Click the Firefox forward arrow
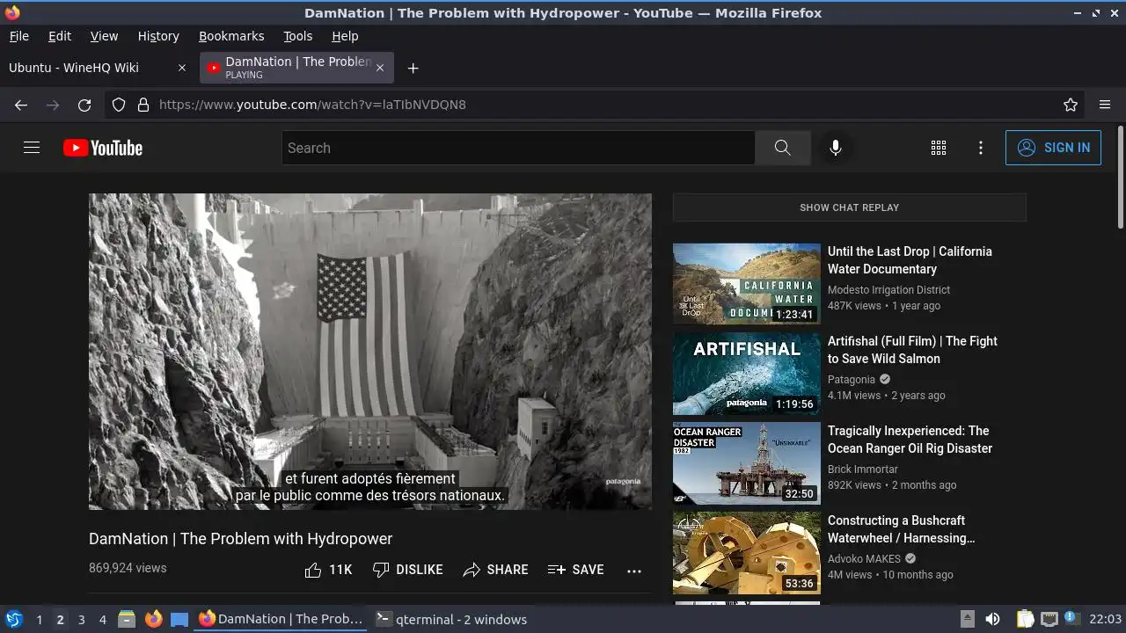1126x633 pixels. pos(53,105)
